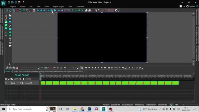Viewport: 199px width, 112px height.
Task: Select the Add ellipse tool
Action: (10, 32)
